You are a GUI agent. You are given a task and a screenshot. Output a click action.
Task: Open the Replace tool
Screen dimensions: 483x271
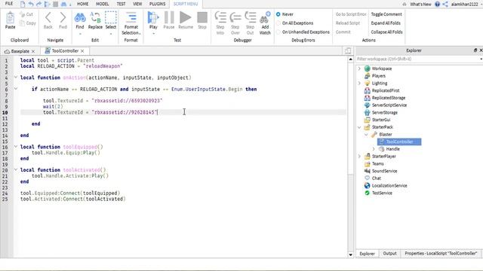click(95, 18)
